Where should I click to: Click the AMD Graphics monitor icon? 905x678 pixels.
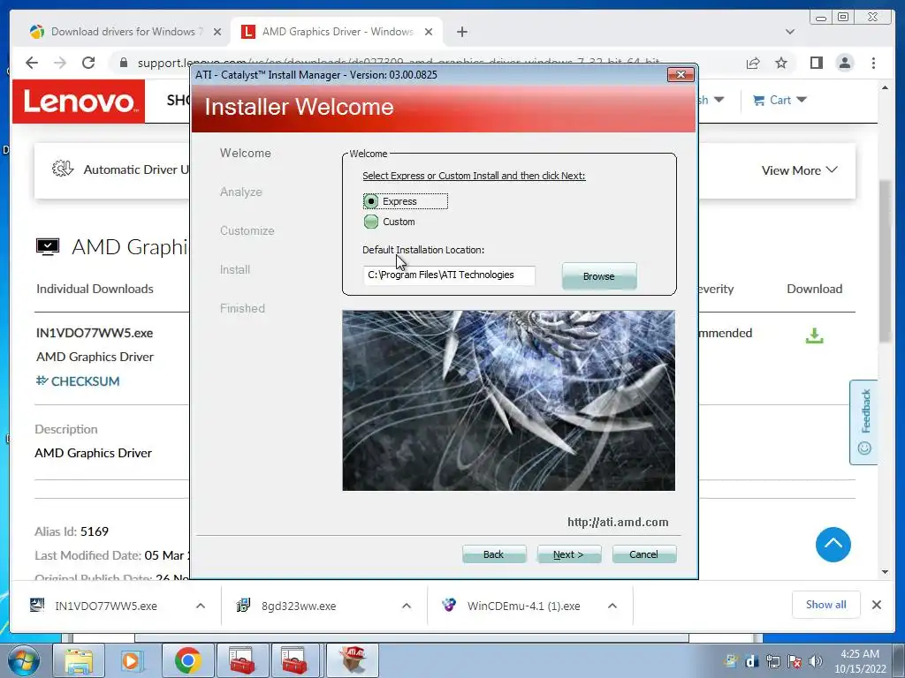(48, 247)
